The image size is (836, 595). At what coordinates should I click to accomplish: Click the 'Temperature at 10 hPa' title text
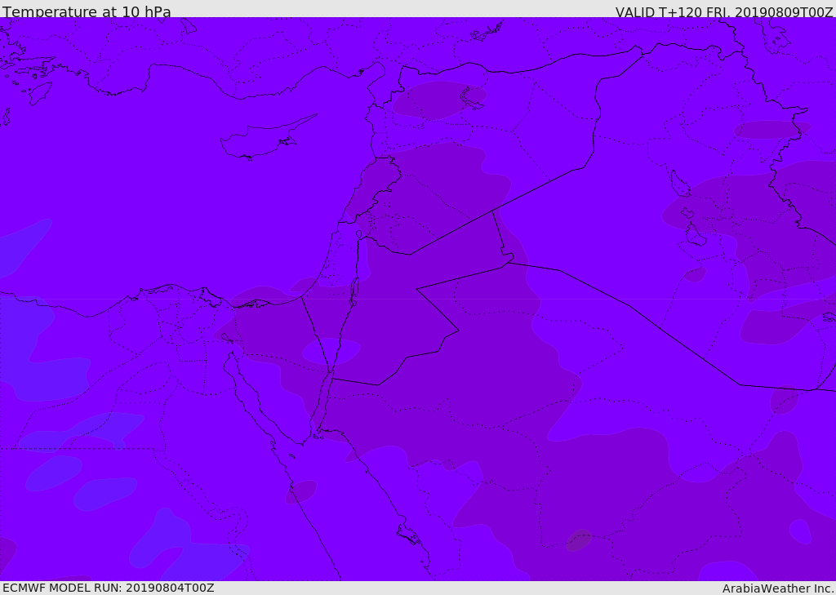point(87,11)
